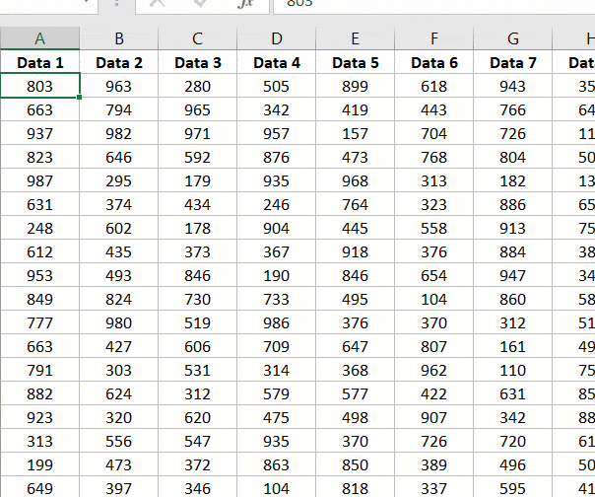Select the cell with value 558
This screenshot has width=595, height=497.
click(434, 228)
